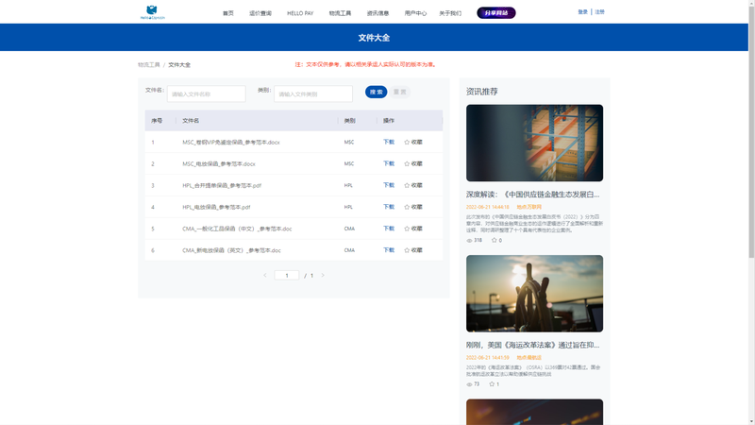This screenshot has width=755, height=425.
Task: Click the 重置 button
Action: (399, 92)
